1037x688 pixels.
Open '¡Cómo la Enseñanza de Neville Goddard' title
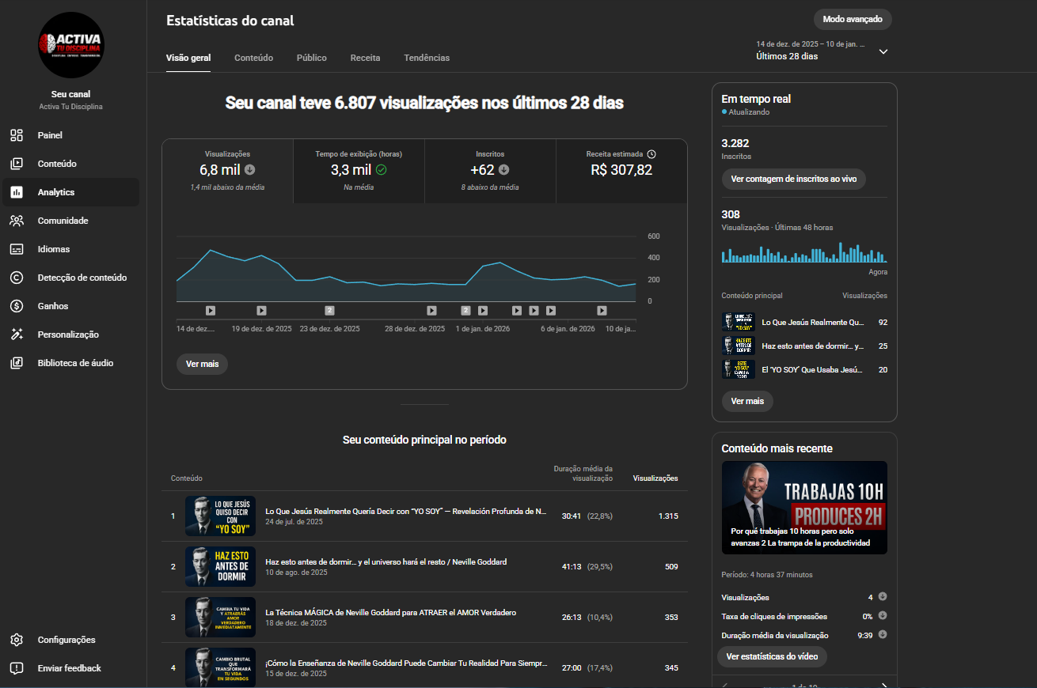pyautogui.click(x=405, y=663)
